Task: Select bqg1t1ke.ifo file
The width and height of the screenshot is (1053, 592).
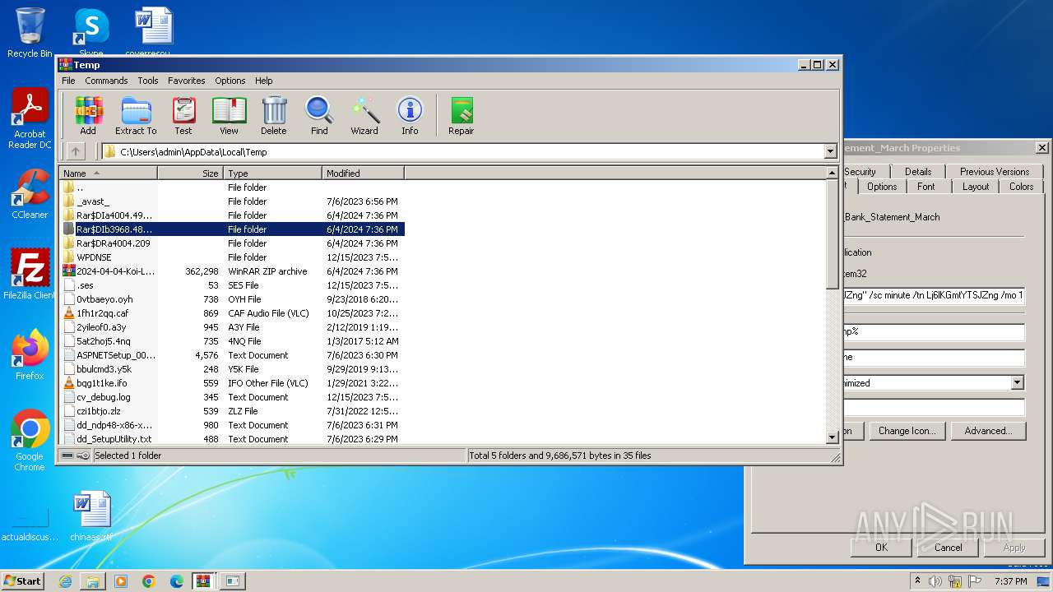Action: click(232, 383)
